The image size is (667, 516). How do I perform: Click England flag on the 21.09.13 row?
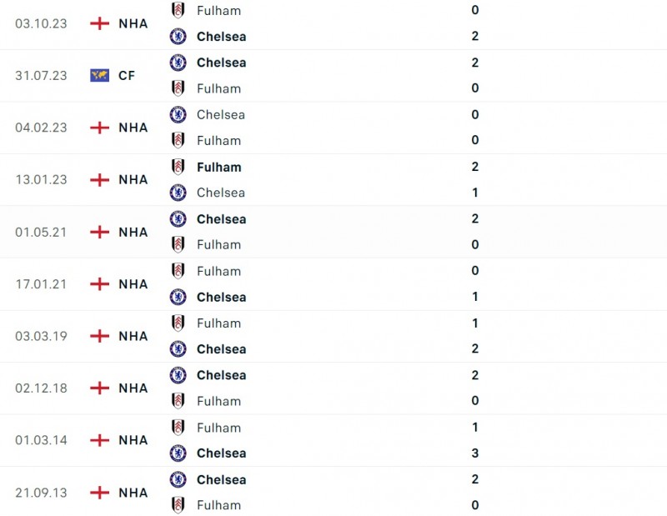(x=100, y=493)
